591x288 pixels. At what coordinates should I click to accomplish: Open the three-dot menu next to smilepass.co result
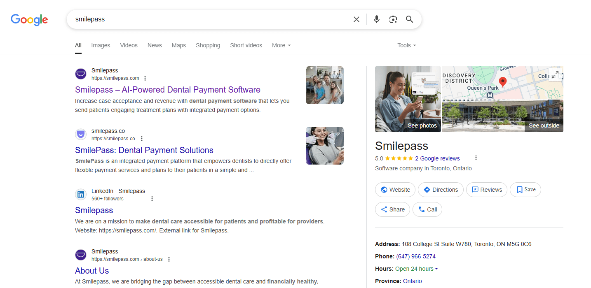click(x=141, y=139)
